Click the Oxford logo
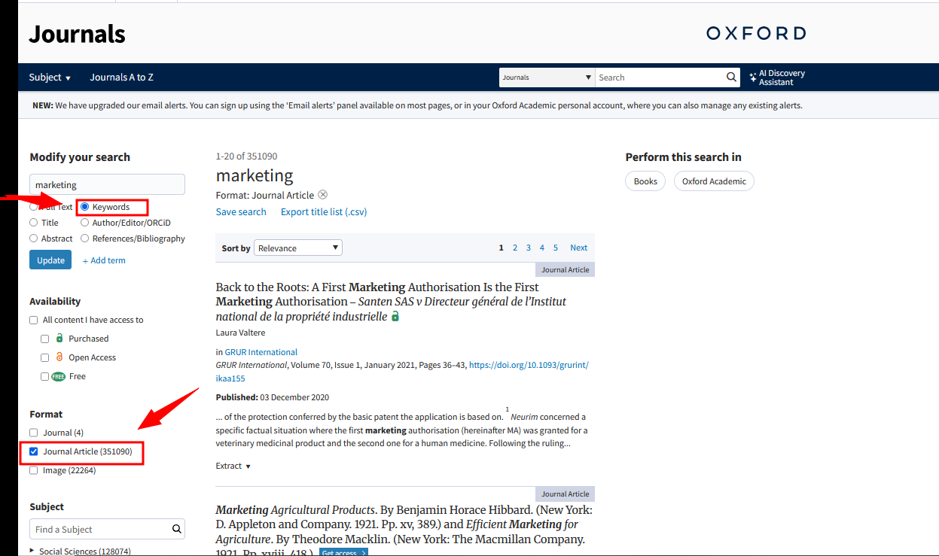The width and height of the screenshot is (939, 556). click(755, 33)
